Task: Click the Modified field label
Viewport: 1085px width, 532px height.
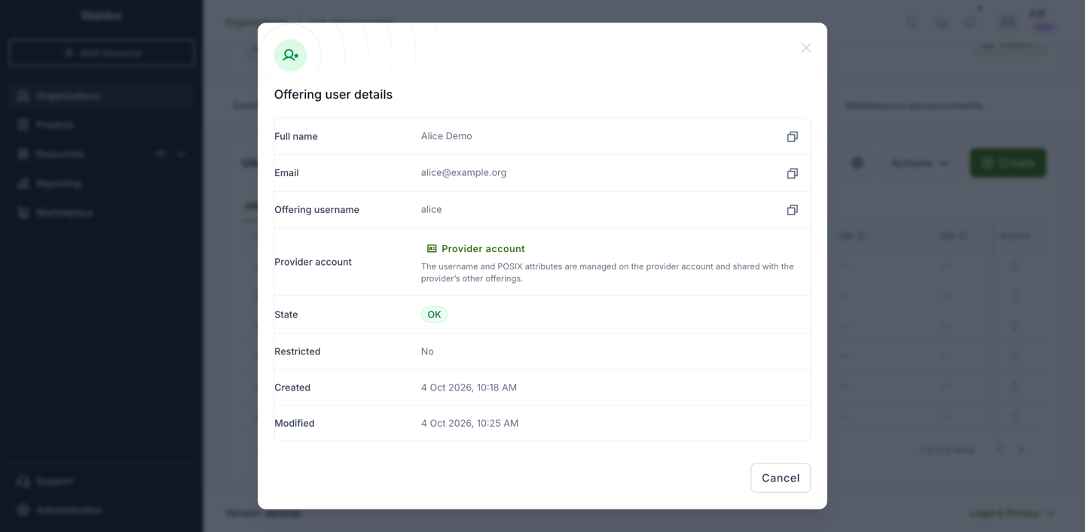Action: click(x=295, y=423)
